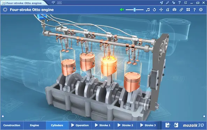Reset view with the circular arrow icon
This screenshot has height=130, width=207.
[x=154, y=10]
